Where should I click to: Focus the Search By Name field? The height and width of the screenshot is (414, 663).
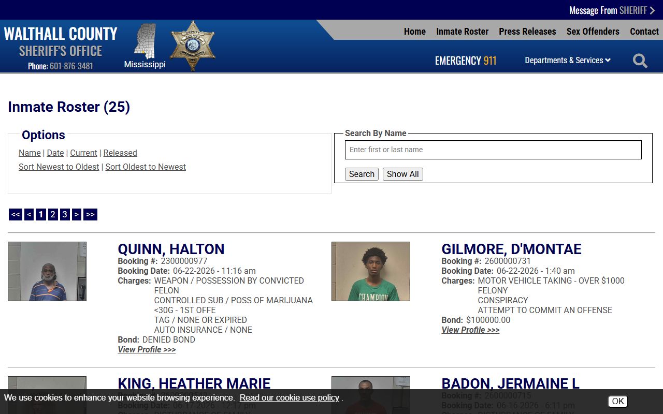pyautogui.click(x=493, y=150)
